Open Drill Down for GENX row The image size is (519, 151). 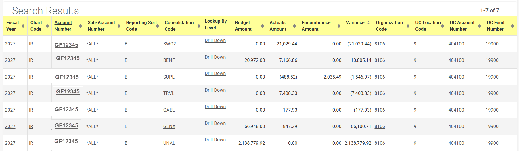click(x=215, y=123)
